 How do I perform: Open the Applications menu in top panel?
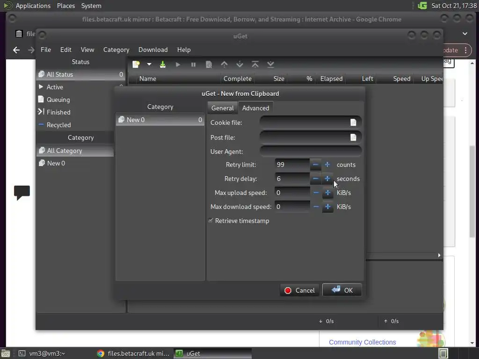click(33, 6)
